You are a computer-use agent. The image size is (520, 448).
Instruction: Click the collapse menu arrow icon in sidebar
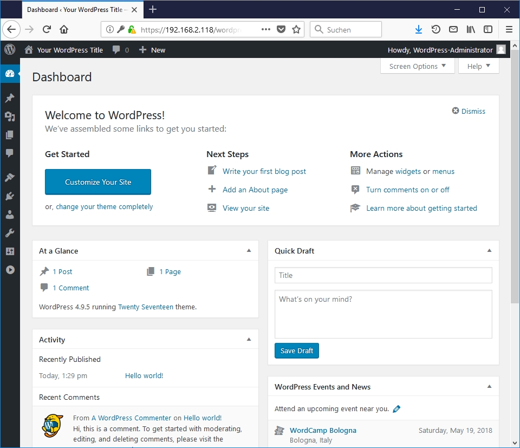point(10,270)
